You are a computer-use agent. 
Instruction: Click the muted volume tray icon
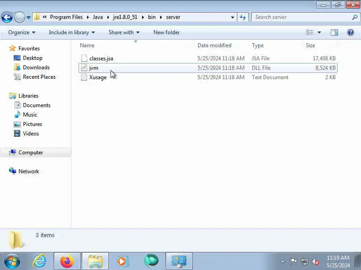pos(315,261)
